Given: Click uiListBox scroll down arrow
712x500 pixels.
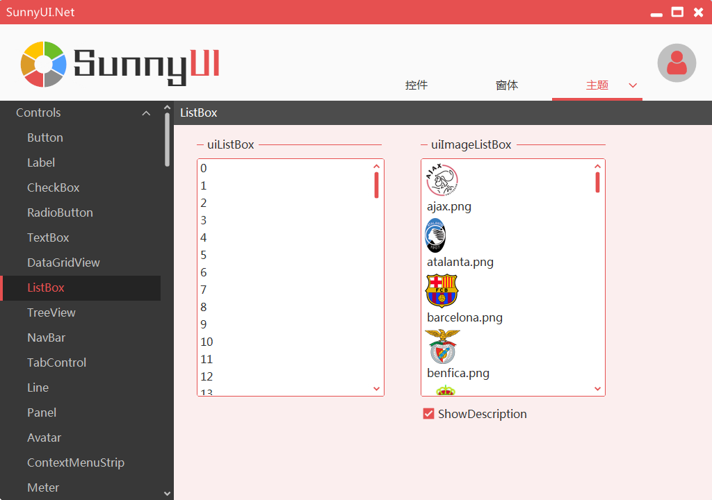Looking at the screenshot, I should tap(376, 388).
